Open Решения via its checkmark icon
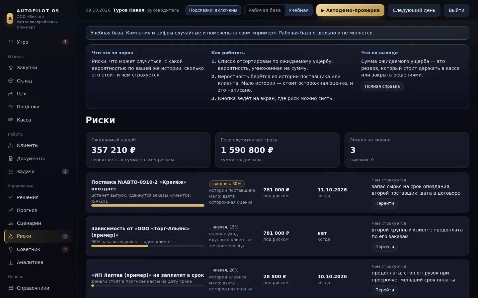 (11, 197)
